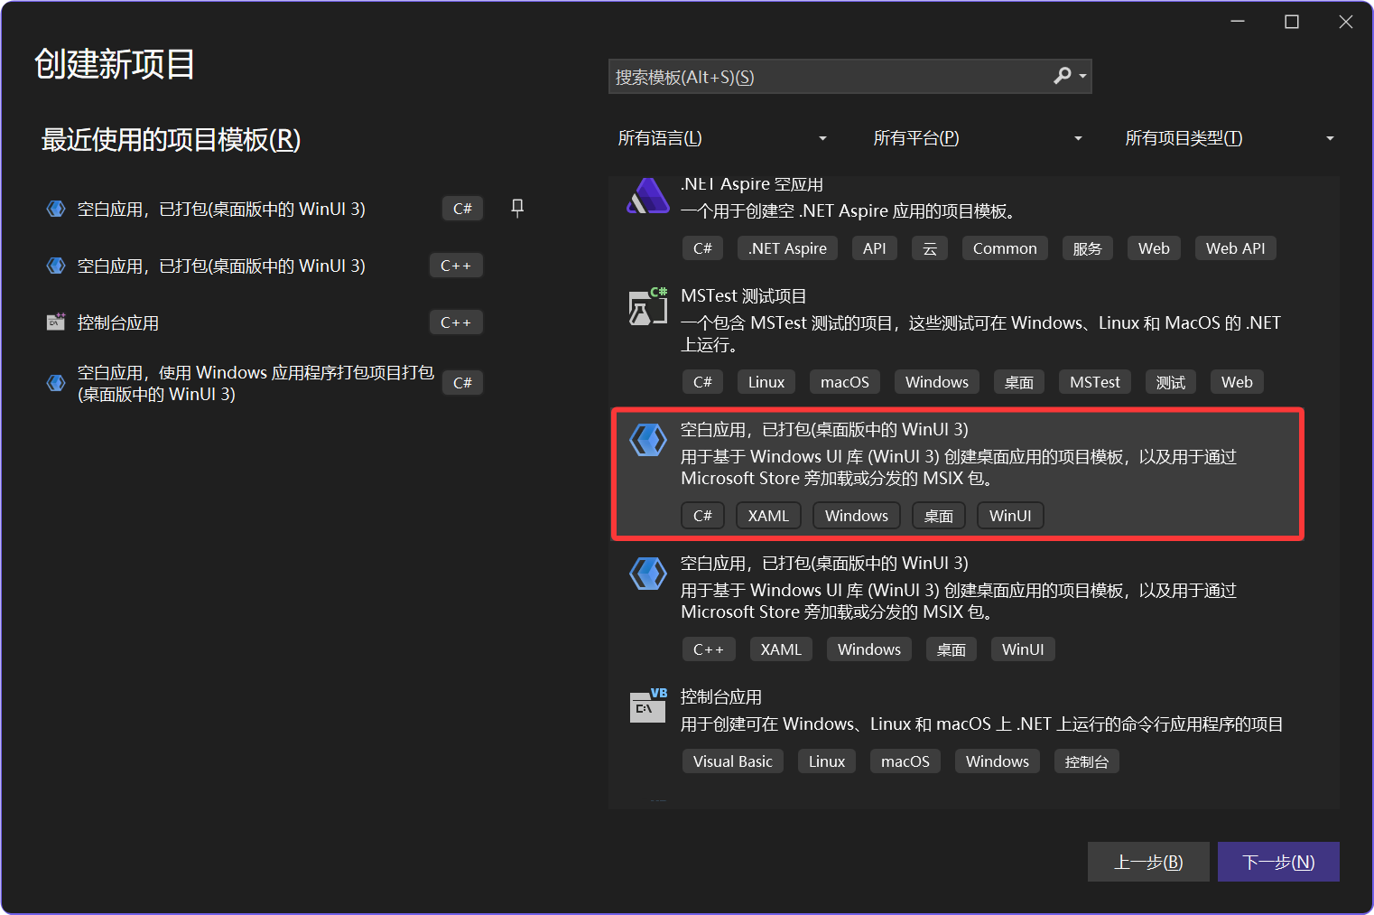Viewport: 1374px width, 915px height.
Task: Click the recent C++ WinUI 3 template icon
Action: click(x=56, y=266)
